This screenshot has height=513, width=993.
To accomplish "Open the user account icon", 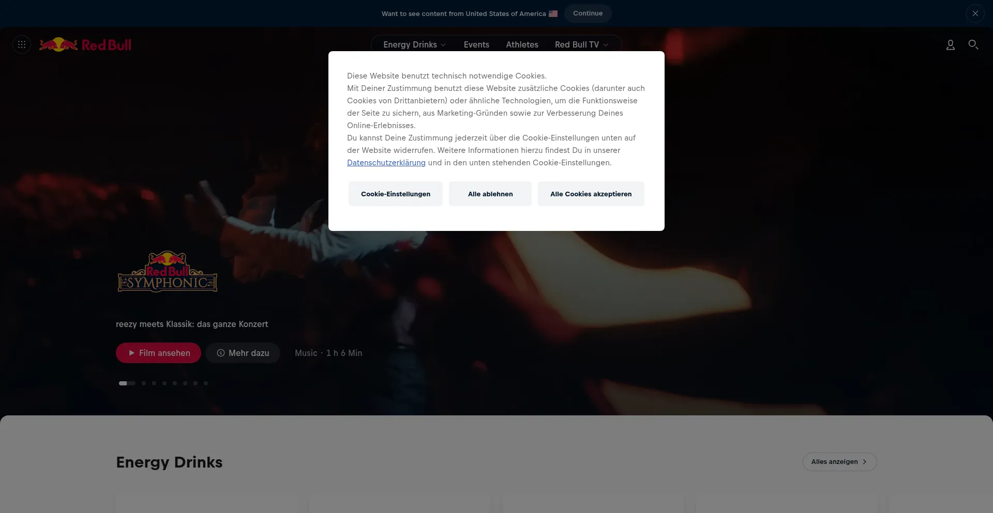I will (x=950, y=45).
